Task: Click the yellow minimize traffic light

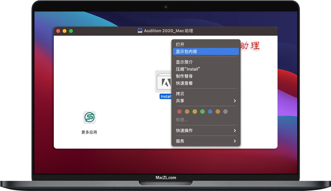Action: 64,31
